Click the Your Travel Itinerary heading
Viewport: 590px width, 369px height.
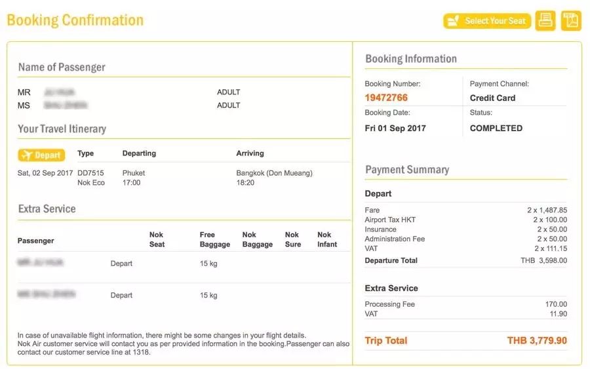click(62, 128)
